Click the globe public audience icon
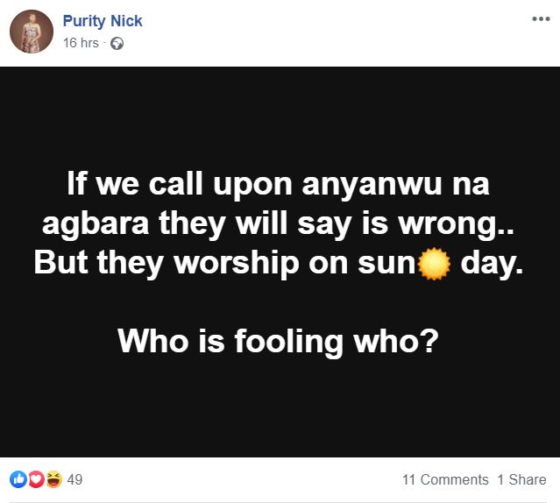560x503 pixels. pyautogui.click(x=117, y=44)
